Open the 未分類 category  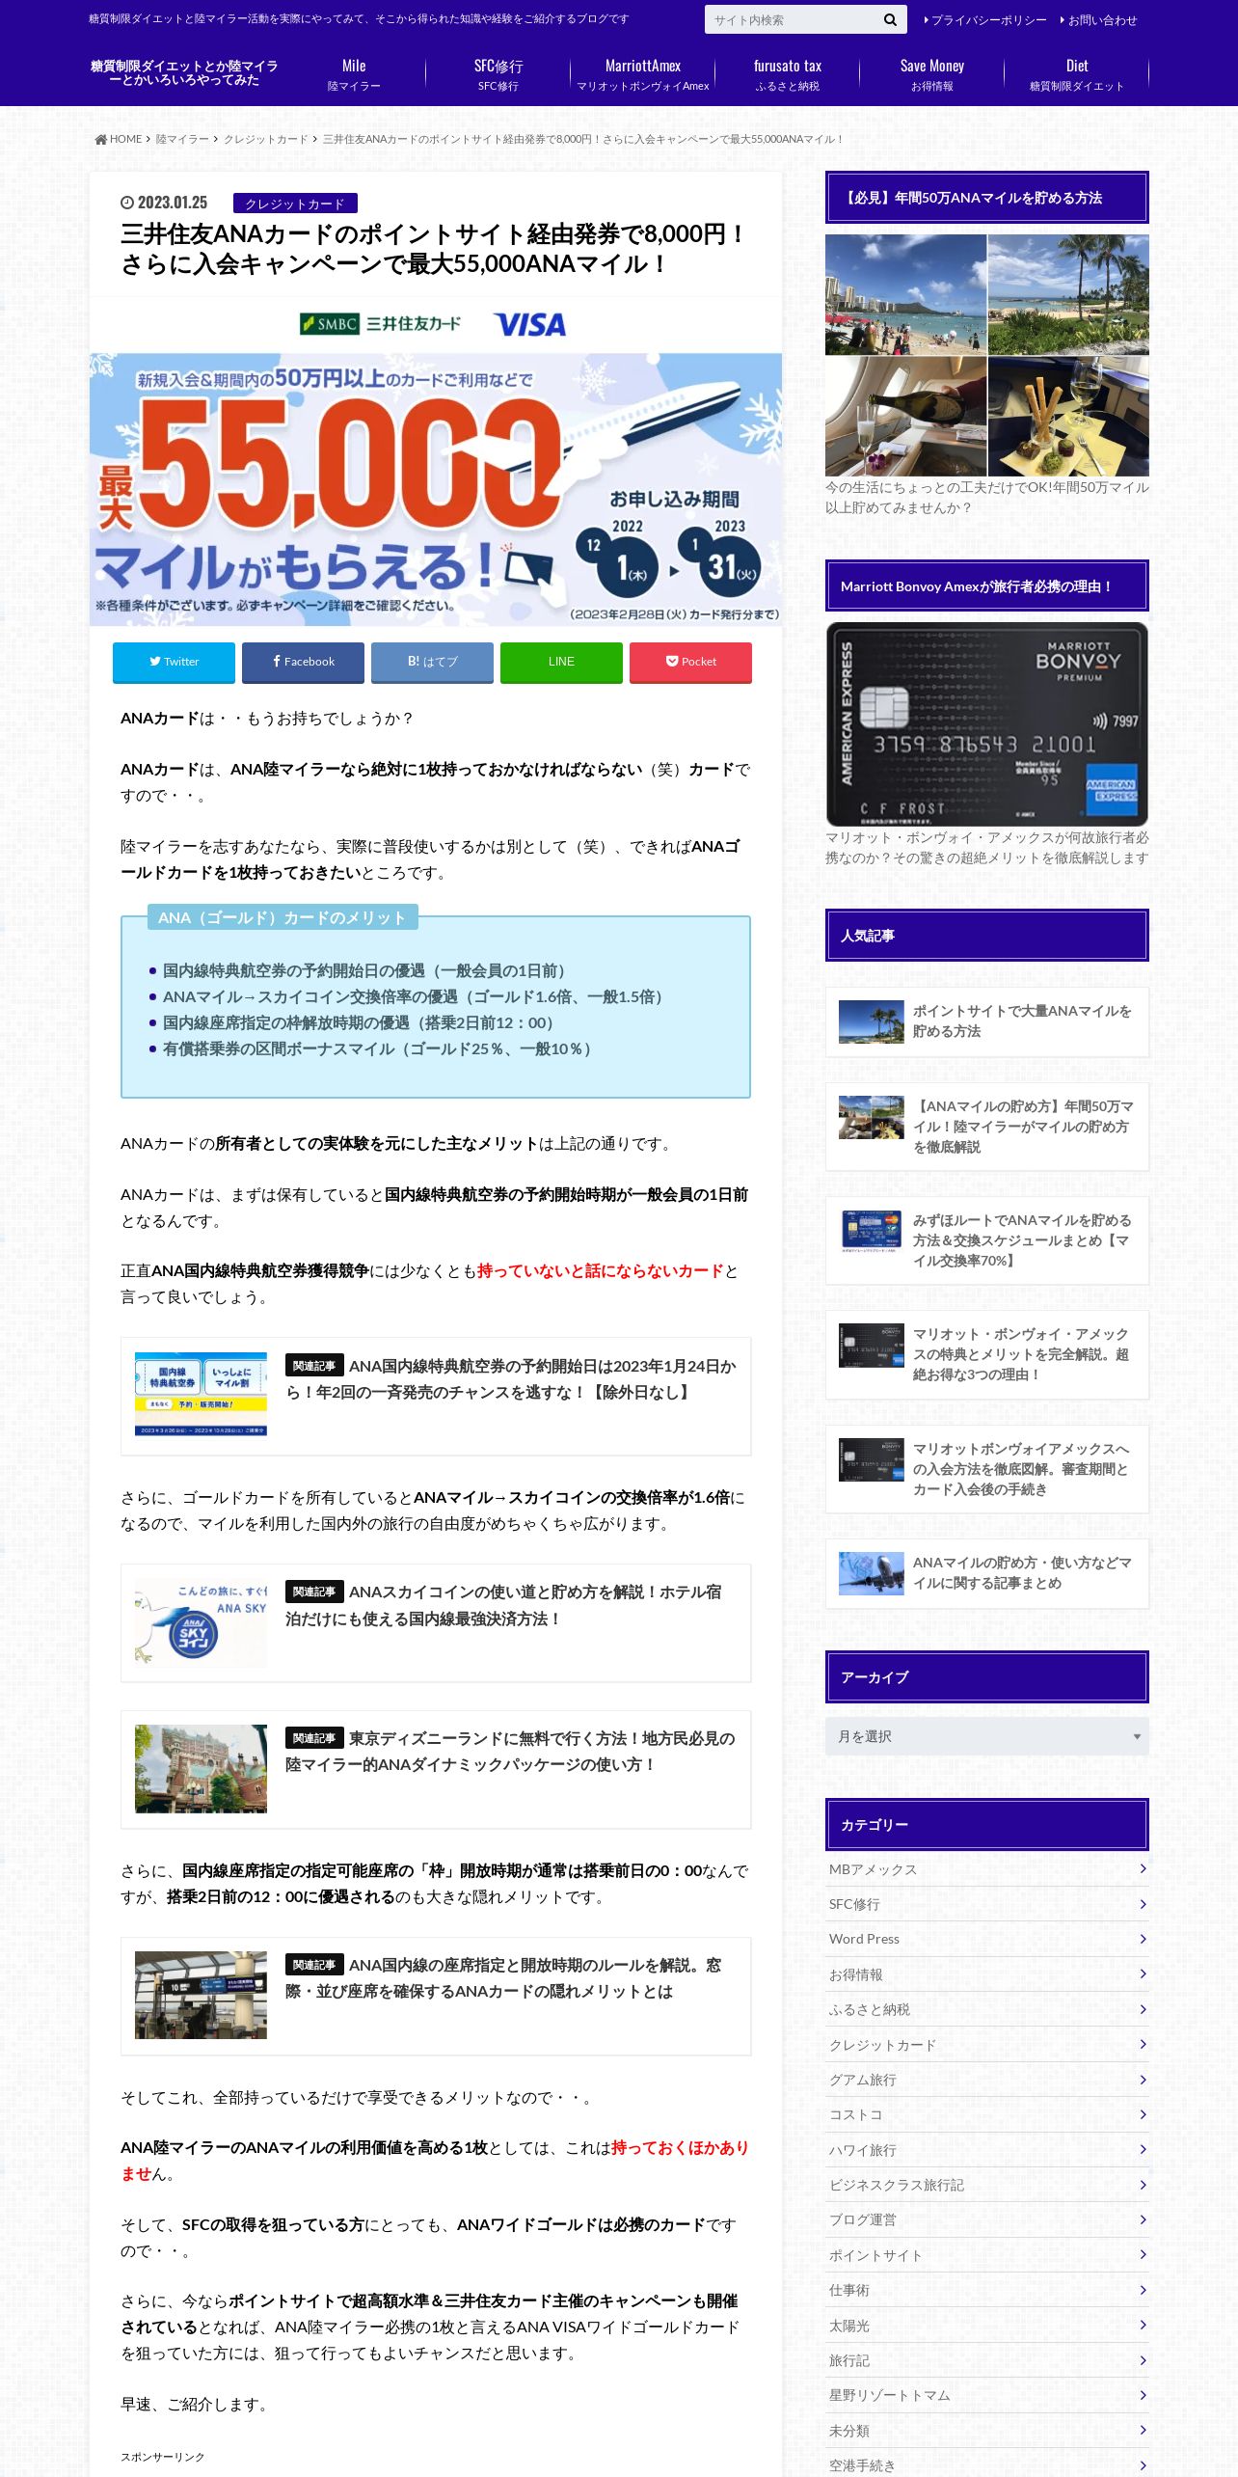coord(986,2431)
